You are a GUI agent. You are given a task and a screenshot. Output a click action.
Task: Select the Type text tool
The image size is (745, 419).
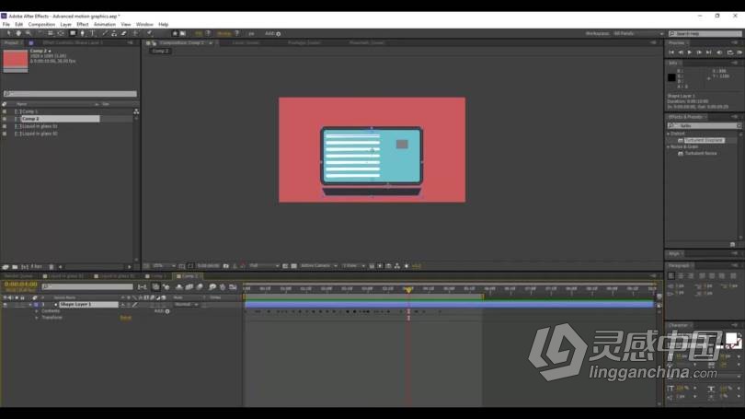pyautogui.click(x=92, y=33)
